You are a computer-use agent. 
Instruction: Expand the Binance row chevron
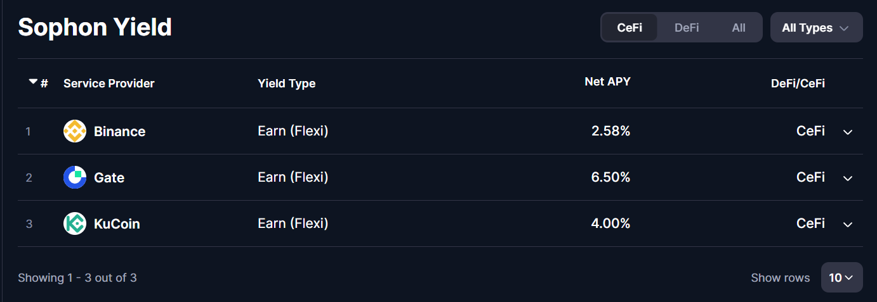[x=848, y=132]
